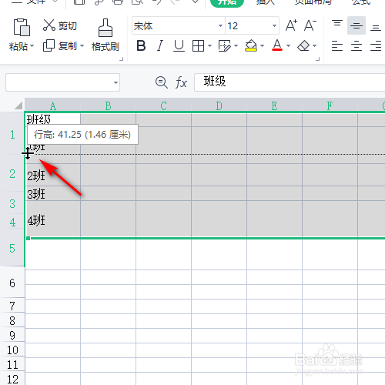Click cell A1 containing 班级

tap(53, 119)
